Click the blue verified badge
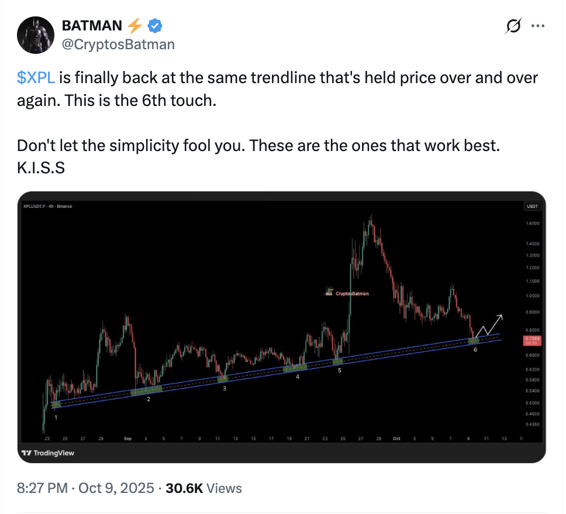 tap(155, 25)
